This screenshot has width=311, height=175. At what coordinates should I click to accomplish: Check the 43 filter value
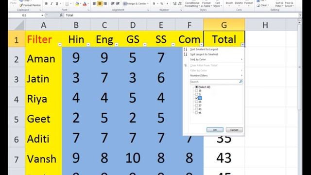[x=196, y=109]
